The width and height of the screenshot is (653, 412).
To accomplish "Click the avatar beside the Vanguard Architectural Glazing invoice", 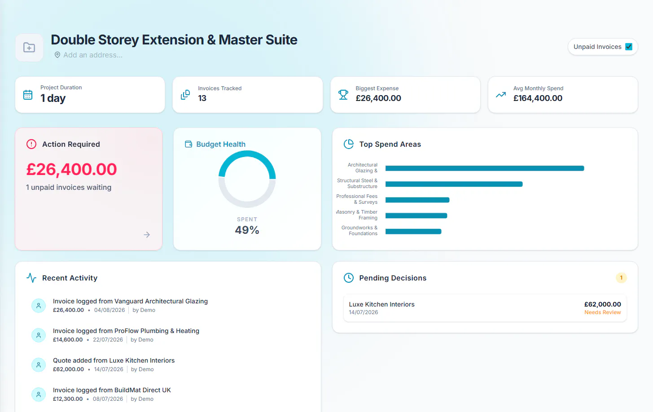I will click(39, 306).
